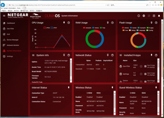Open the DumaOS hamburger navigation menu
Viewport: 164px width, 118px height.
[4, 16]
